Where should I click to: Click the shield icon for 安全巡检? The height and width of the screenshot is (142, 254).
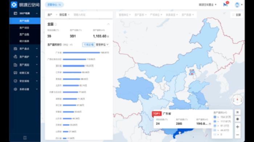(x=15, y=81)
